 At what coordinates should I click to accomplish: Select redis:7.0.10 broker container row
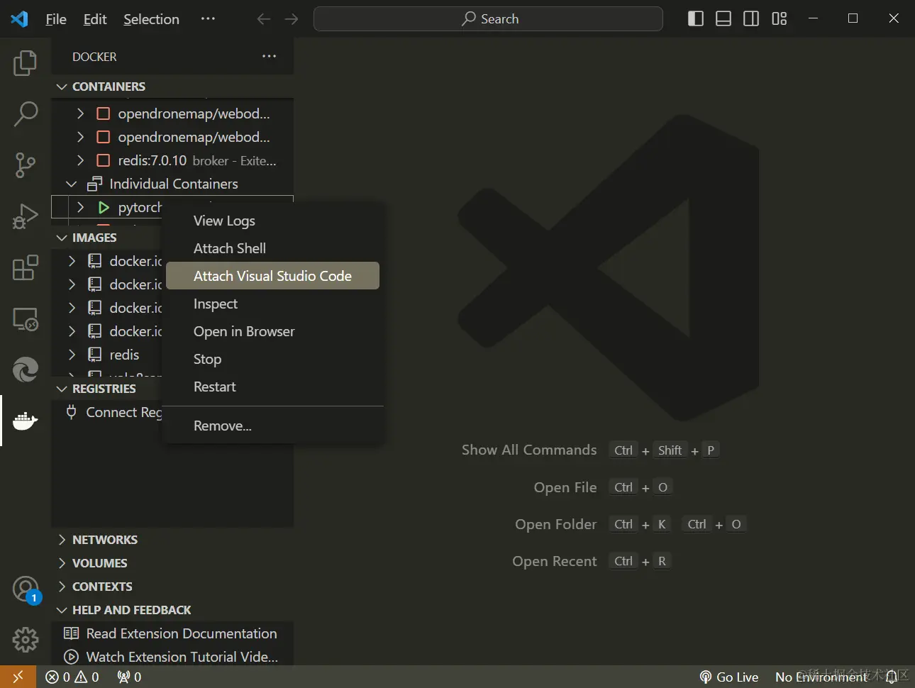click(172, 160)
